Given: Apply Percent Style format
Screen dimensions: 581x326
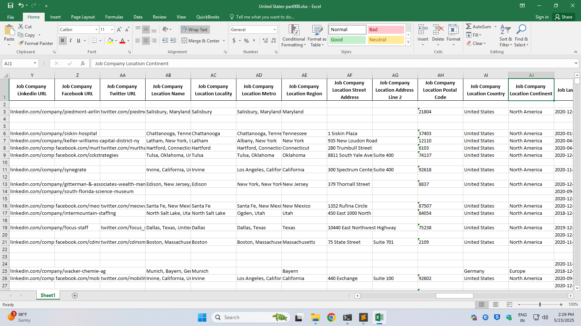Looking at the screenshot, I should pyautogui.click(x=247, y=41).
